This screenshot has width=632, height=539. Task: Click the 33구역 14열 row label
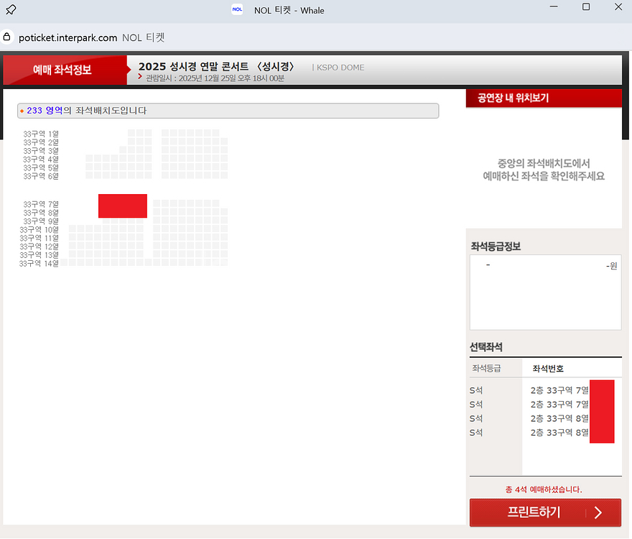[x=38, y=262]
